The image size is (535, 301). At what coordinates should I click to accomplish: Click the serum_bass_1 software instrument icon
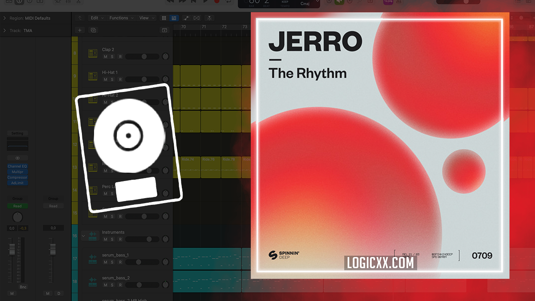click(x=93, y=259)
